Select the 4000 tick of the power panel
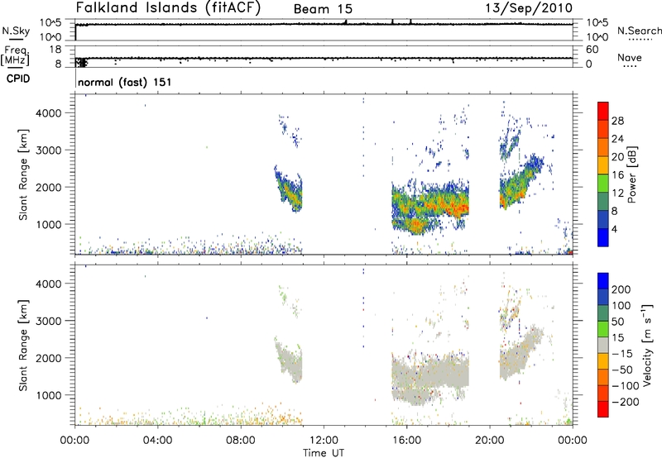The width and height of the screenshot is (662, 458). click(49, 113)
